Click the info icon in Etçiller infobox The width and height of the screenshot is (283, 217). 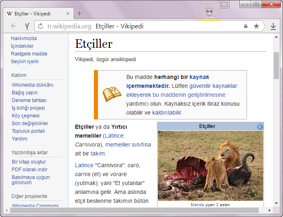pos(260,127)
